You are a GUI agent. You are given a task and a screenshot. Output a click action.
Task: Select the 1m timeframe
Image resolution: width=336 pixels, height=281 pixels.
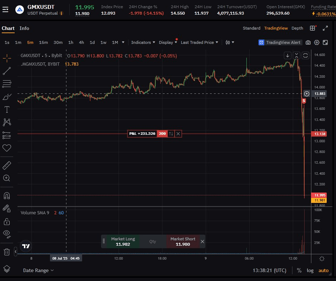pos(18,42)
